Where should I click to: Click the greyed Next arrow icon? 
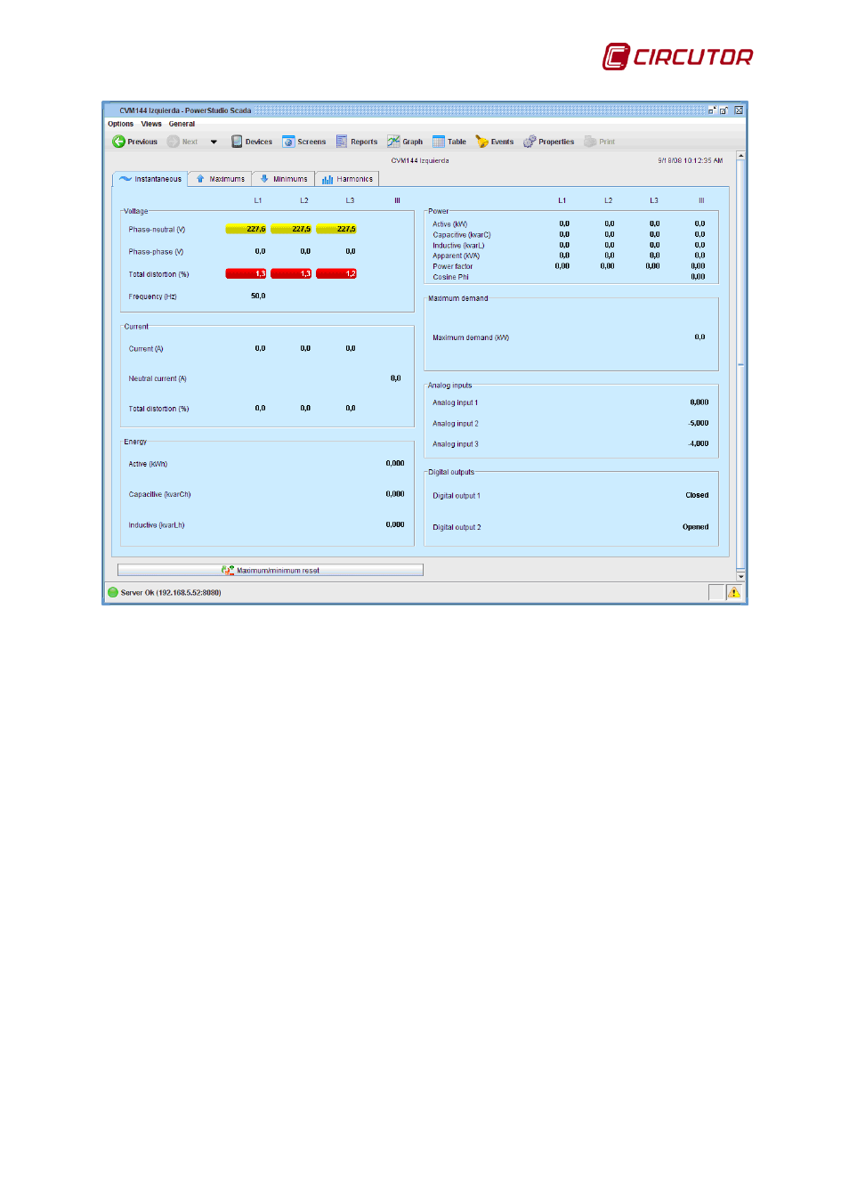point(174,142)
